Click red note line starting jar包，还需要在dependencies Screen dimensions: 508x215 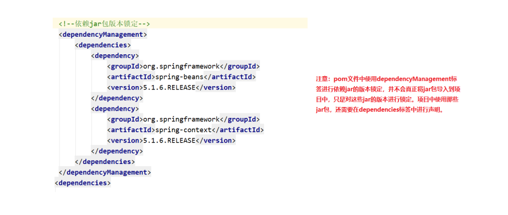tap(379, 110)
